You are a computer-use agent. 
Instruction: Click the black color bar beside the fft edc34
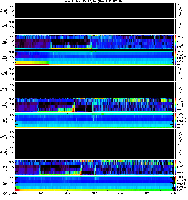[175, 136]
